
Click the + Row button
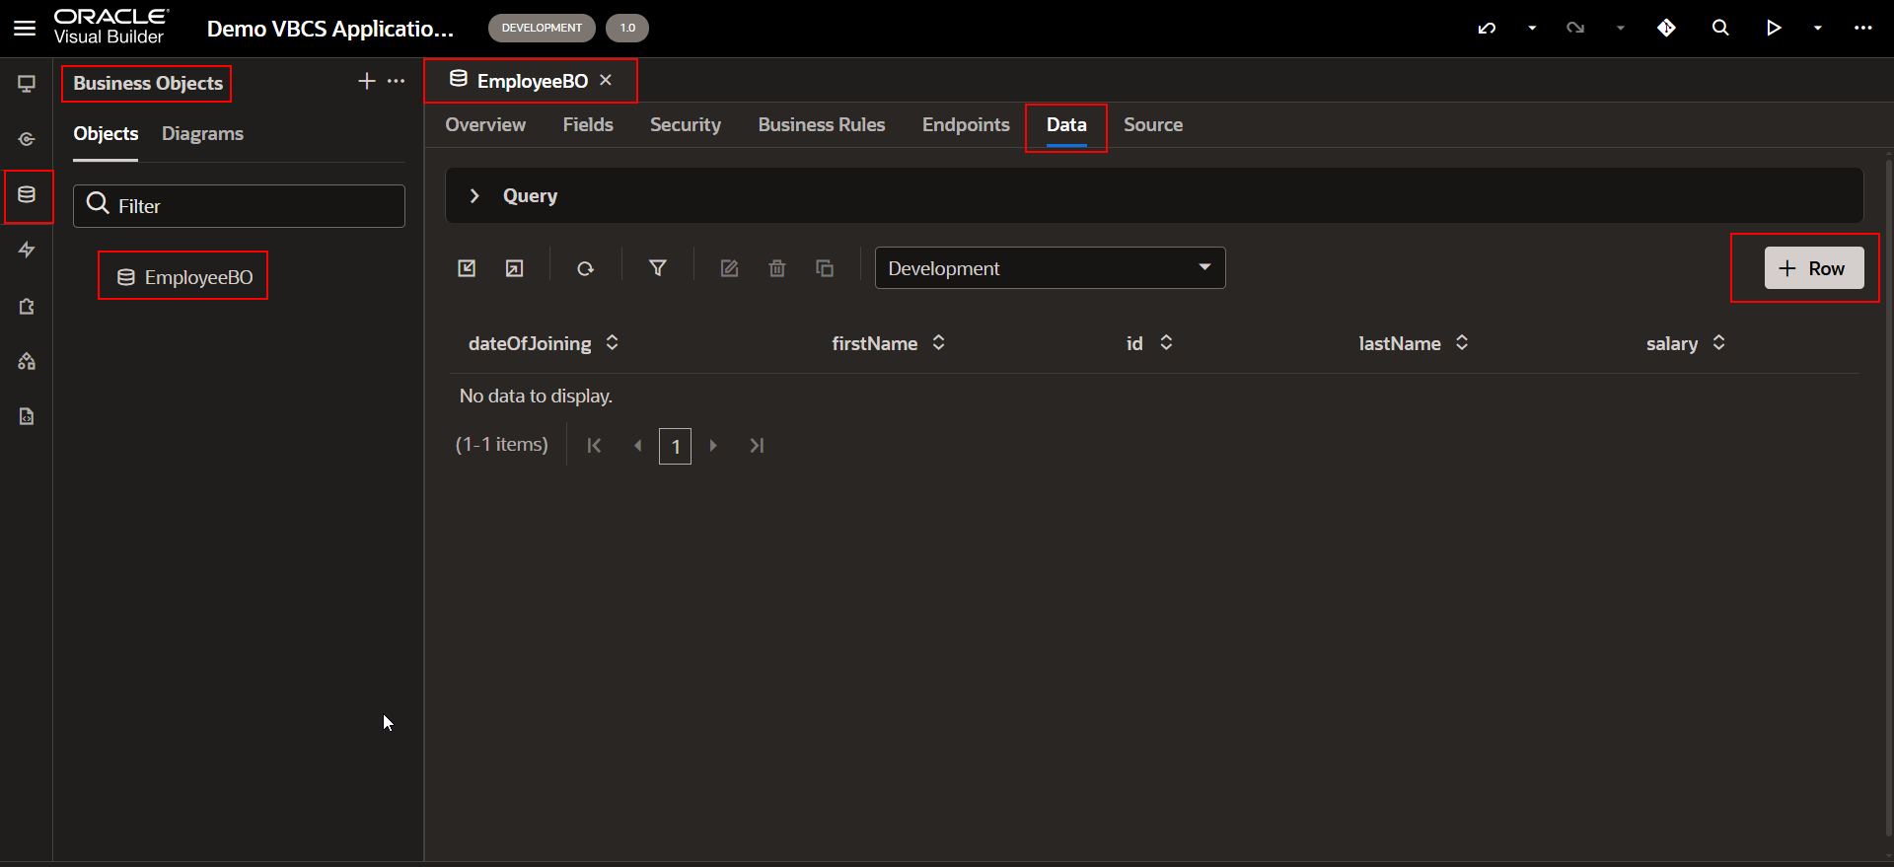tap(1813, 268)
